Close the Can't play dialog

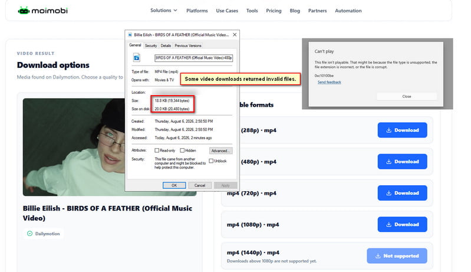[x=407, y=97]
